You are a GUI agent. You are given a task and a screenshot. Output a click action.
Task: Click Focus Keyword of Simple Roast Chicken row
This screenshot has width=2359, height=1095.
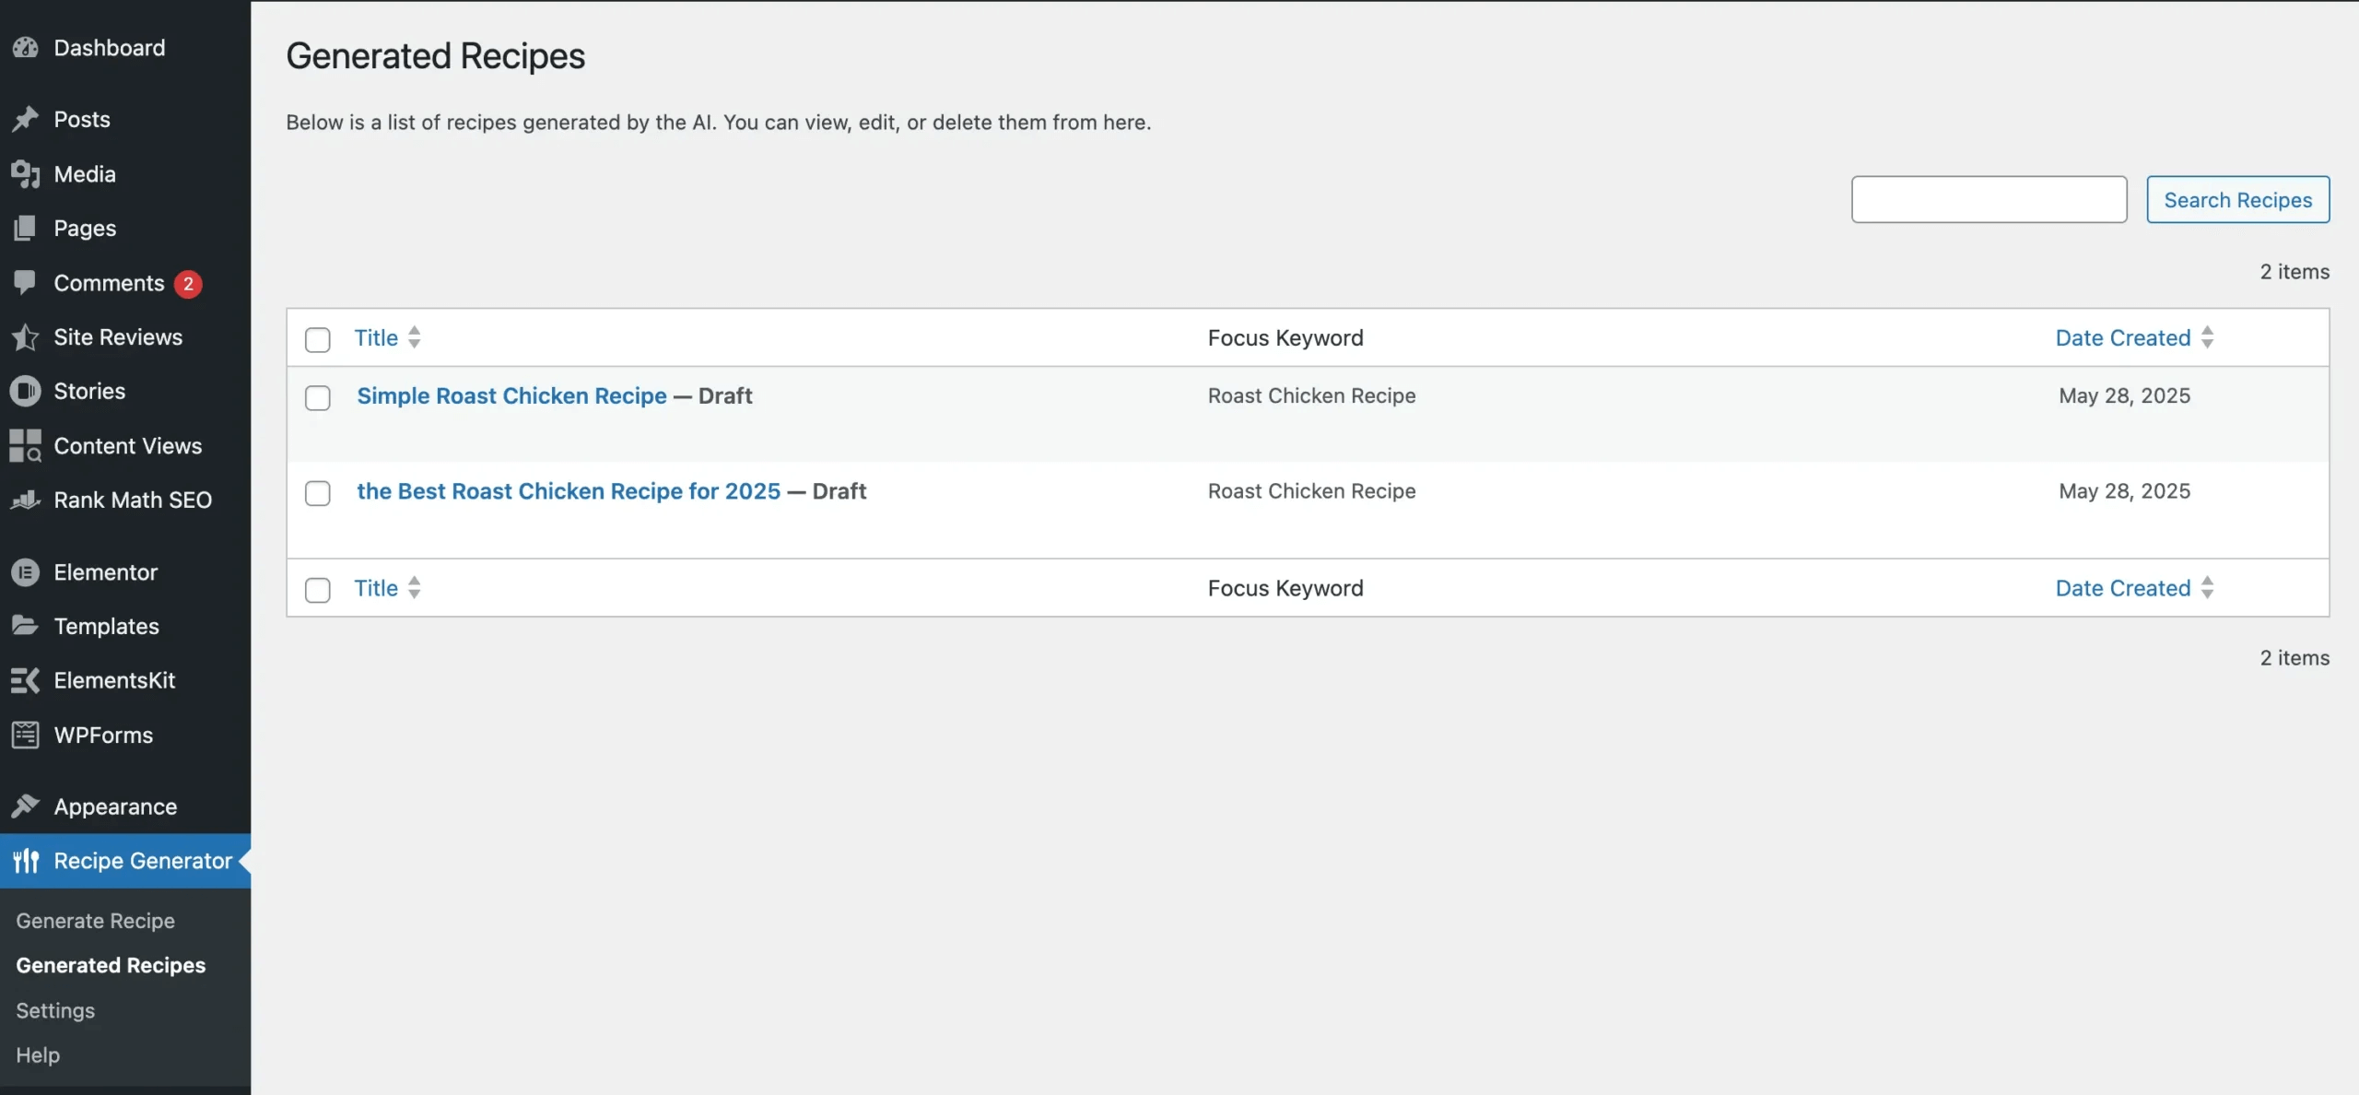click(x=1311, y=396)
